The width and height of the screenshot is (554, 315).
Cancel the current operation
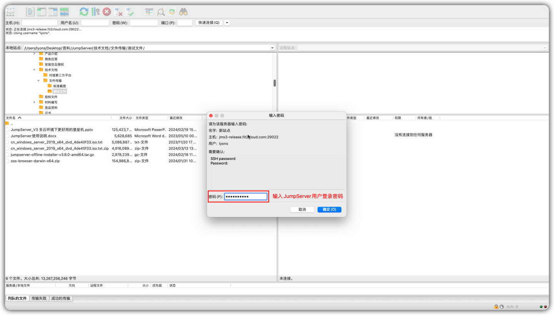(107, 11)
